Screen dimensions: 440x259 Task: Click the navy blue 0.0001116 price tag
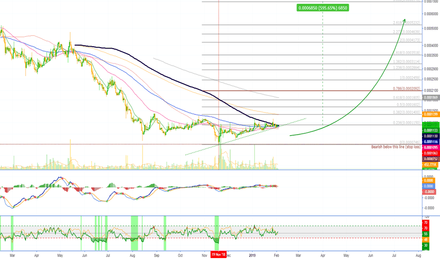431,142
